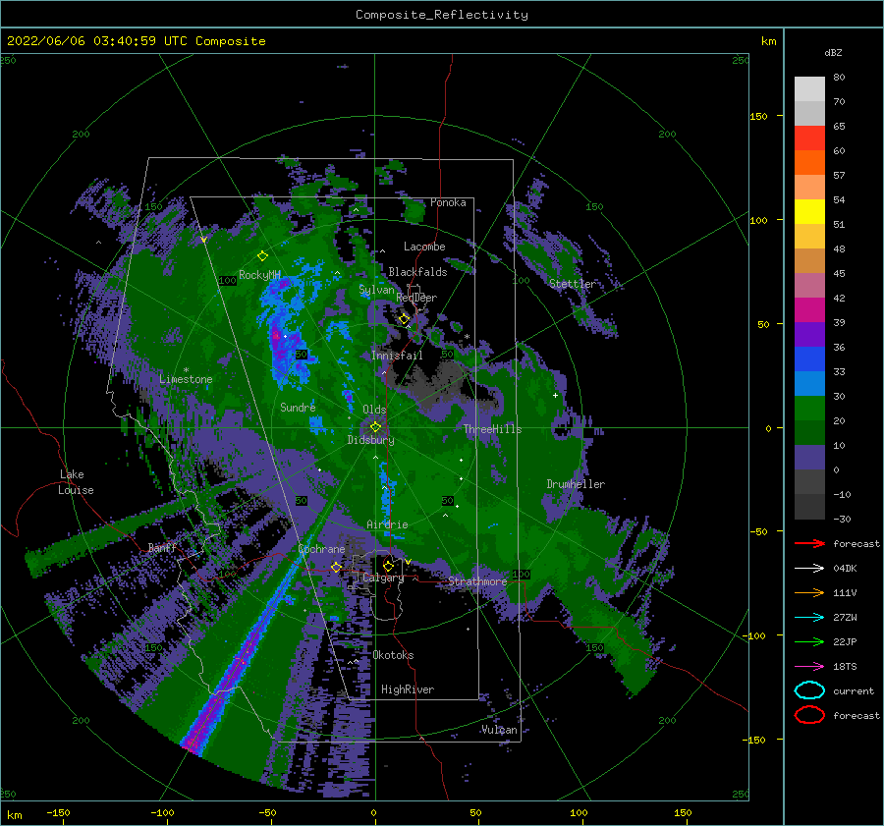Click the Lacombe town label
884x826 pixels.
[424, 247]
